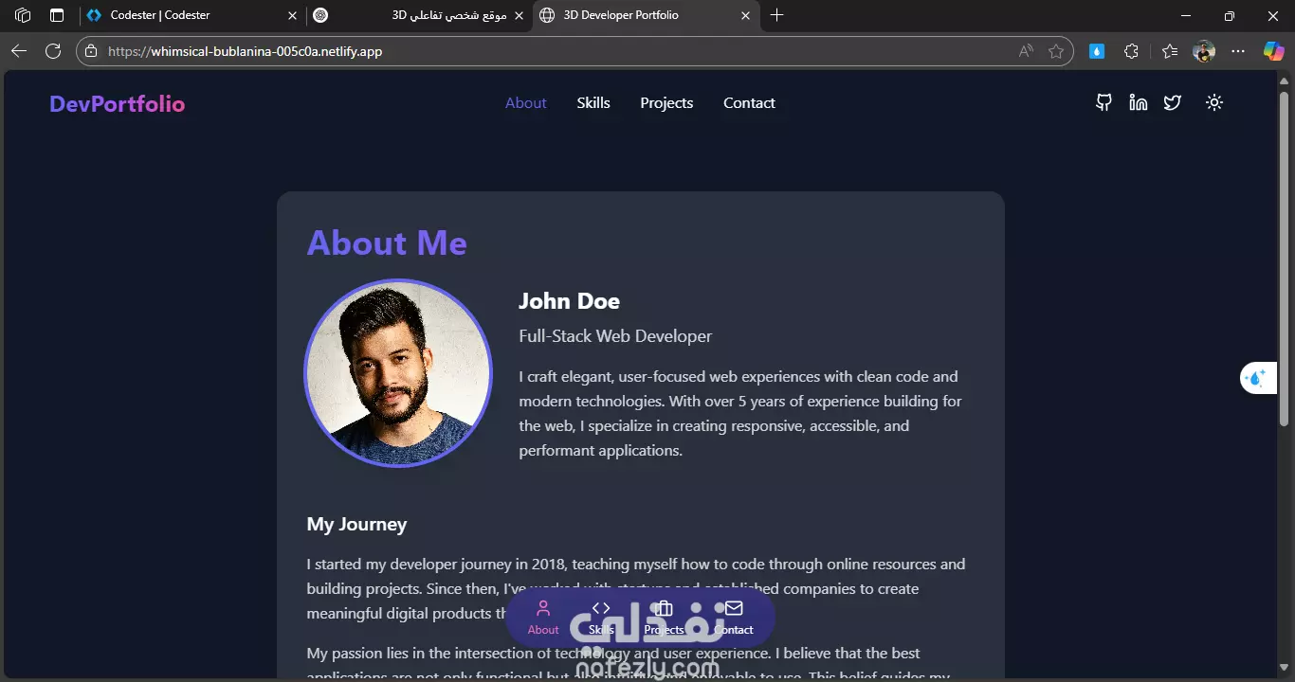Open the Copilot sidebar icon

pos(1274,51)
